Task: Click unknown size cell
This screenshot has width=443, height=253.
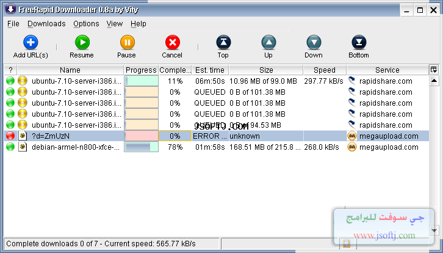Action: pos(245,136)
